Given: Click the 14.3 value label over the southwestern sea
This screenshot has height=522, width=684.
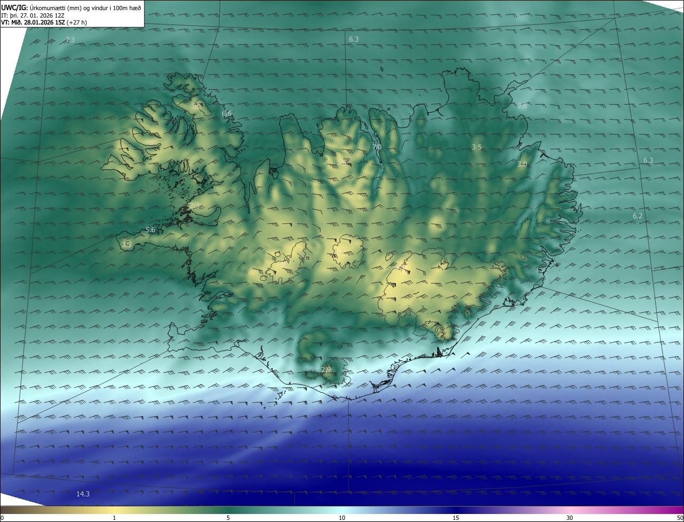Looking at the screenshot, I should [83, 494].
